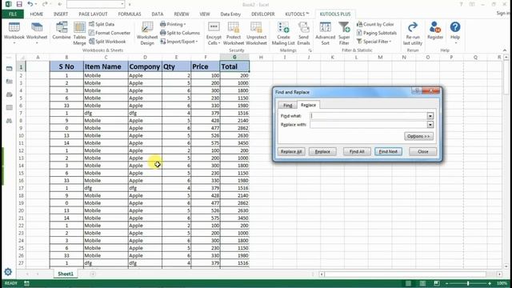This screenshot has width=512, height=288.
Task: Expand the Replace with dropdown arrow
Action: coord(430,125)
